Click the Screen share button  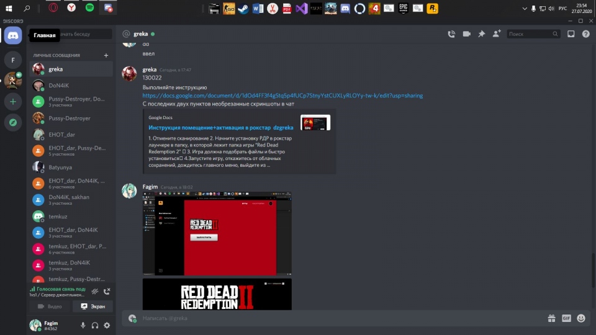point(93,306)
